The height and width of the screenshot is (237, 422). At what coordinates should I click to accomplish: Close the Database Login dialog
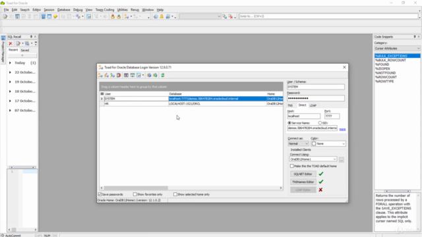pos(344,67)
